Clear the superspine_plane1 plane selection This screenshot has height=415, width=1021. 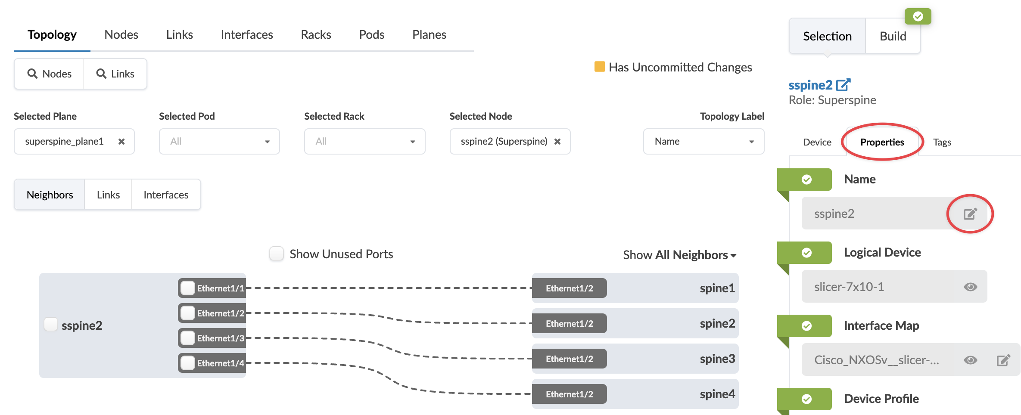click(121, 142)
